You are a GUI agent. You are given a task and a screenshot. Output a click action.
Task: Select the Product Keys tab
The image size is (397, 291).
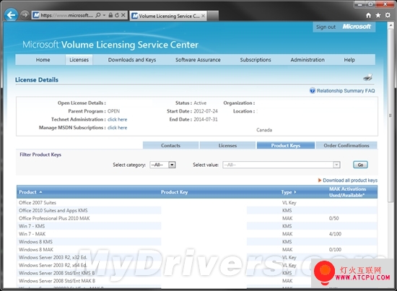pos(286,145)
